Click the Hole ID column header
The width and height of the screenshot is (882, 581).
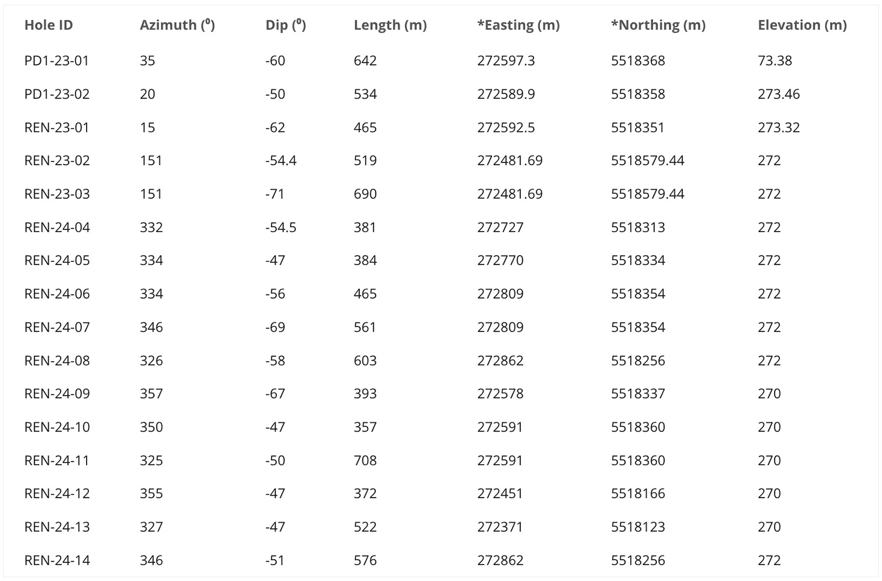(x=49, y=25)
